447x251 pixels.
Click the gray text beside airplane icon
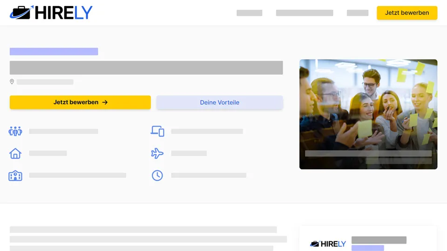point(189,153)
